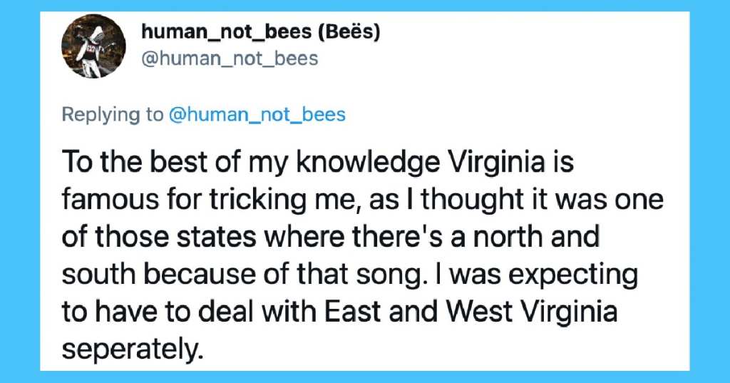This screenshot has height=383, width=730.
Task: Open the blue @human_not_bees reply mention
Action: [257, 115]
